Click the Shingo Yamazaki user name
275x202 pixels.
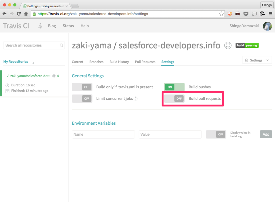tap(244, 26)
